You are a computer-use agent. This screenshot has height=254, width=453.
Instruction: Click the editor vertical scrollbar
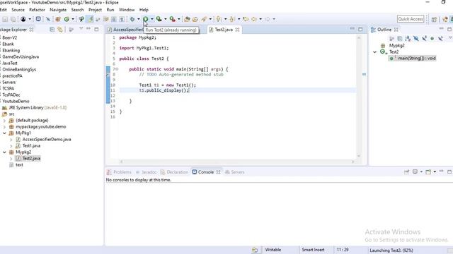pyautogui.click(x=359, y=97)
